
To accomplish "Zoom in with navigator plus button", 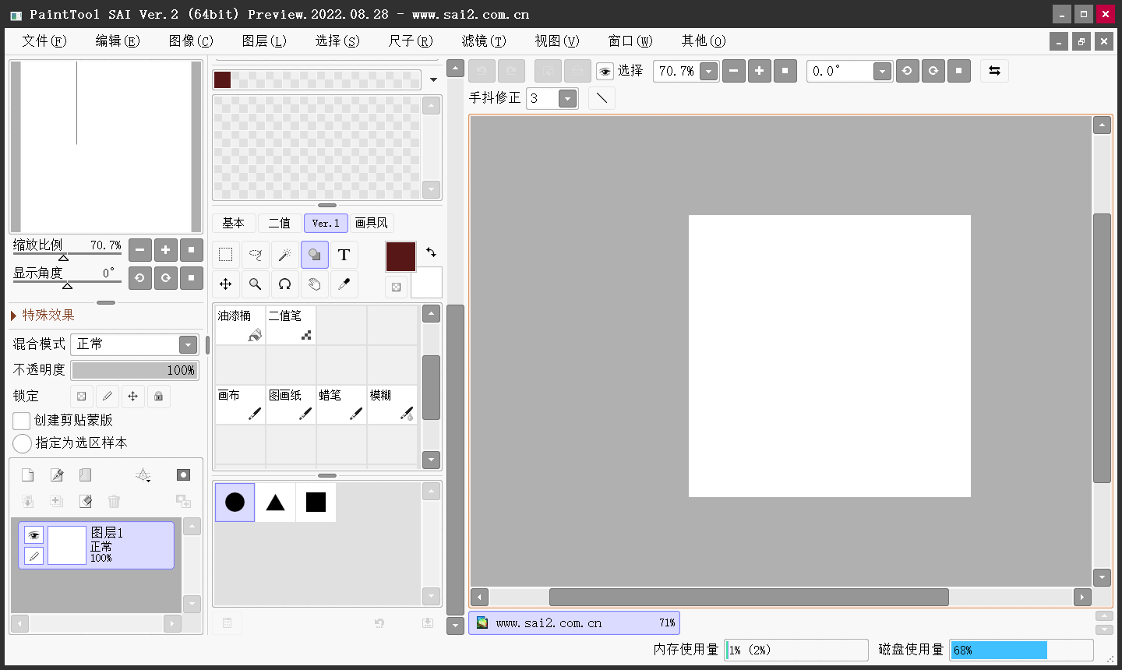I will point(165,250).
